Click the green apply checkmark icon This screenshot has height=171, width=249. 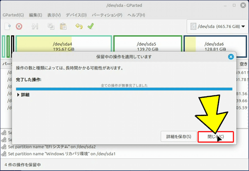click(x=90, y=26)
